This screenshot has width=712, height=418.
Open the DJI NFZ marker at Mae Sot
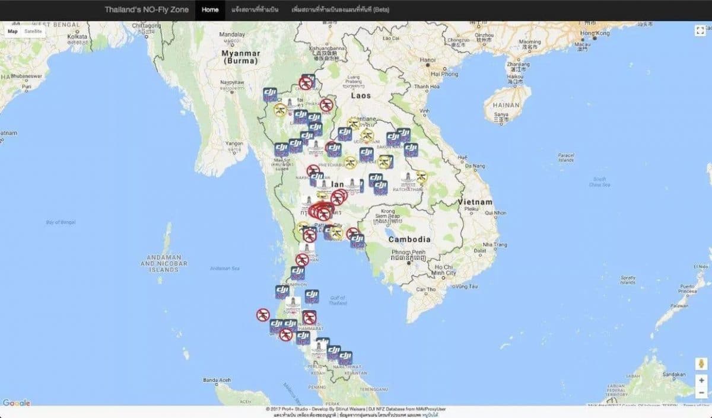tap(281, 149)
